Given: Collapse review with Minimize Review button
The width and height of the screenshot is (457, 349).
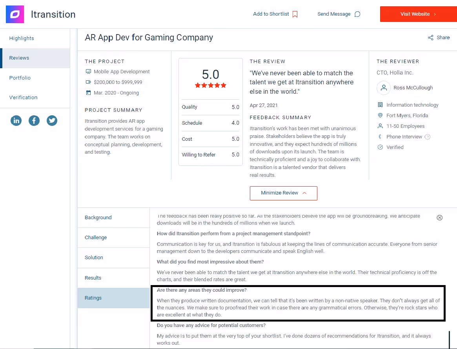Looking at the screenshot, I should pyautogui.click(x=283, y=193).
